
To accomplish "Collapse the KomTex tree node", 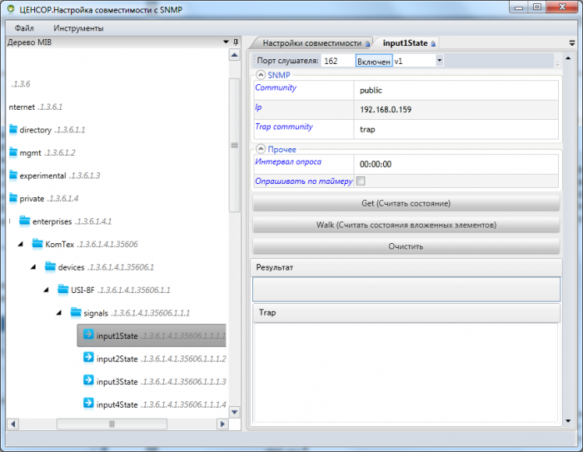I will pos(21,244).
